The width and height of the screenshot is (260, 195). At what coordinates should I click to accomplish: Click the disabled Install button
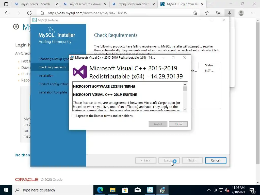pos(158,124)
